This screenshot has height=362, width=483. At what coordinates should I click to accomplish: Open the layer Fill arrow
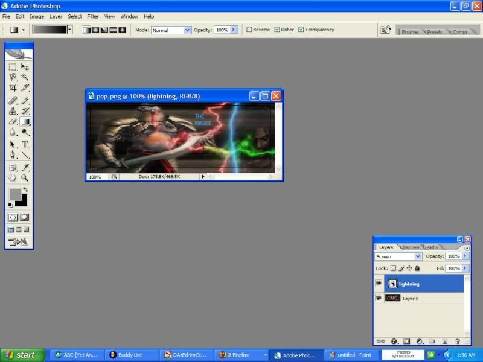click(465, 268)
